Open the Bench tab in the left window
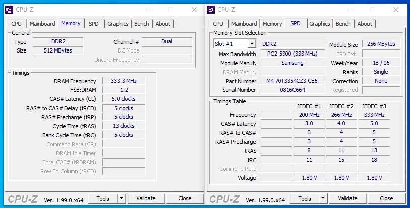The image size is (410, 208). [x=142, y=24]
